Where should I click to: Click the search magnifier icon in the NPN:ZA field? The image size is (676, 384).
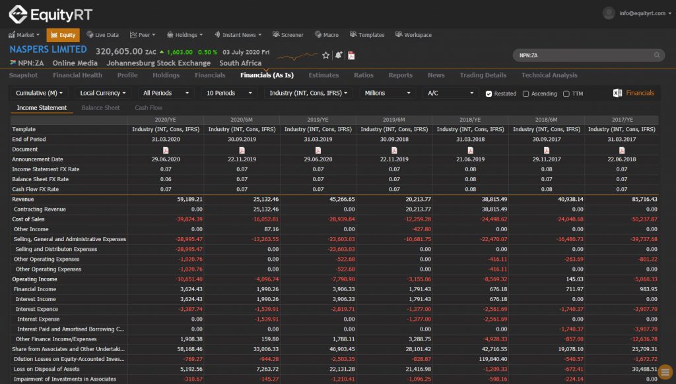[657, 55]
